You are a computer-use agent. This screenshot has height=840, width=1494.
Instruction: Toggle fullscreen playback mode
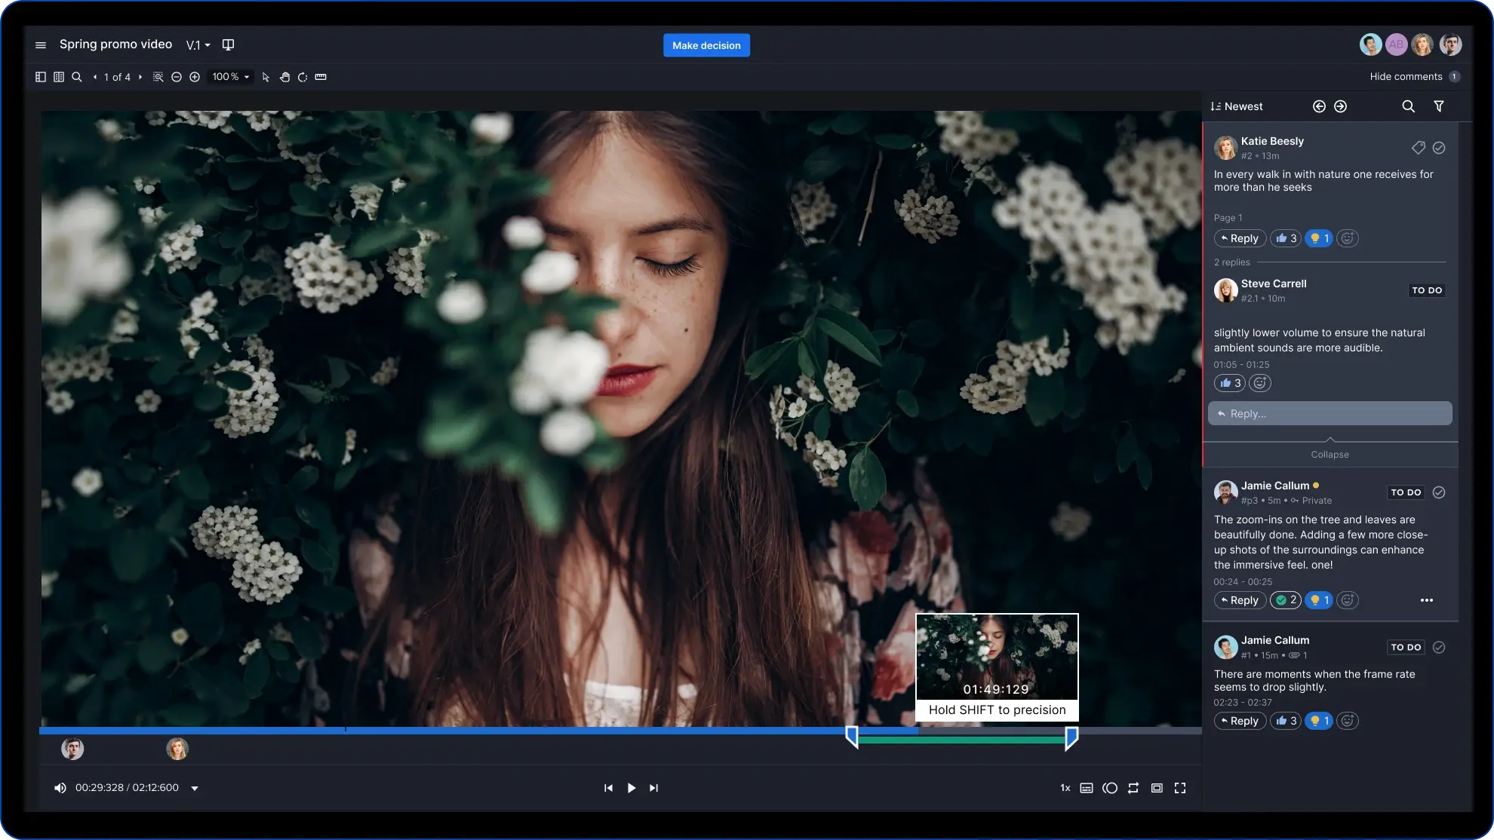pyautogui.click(x=1181, y=788)
